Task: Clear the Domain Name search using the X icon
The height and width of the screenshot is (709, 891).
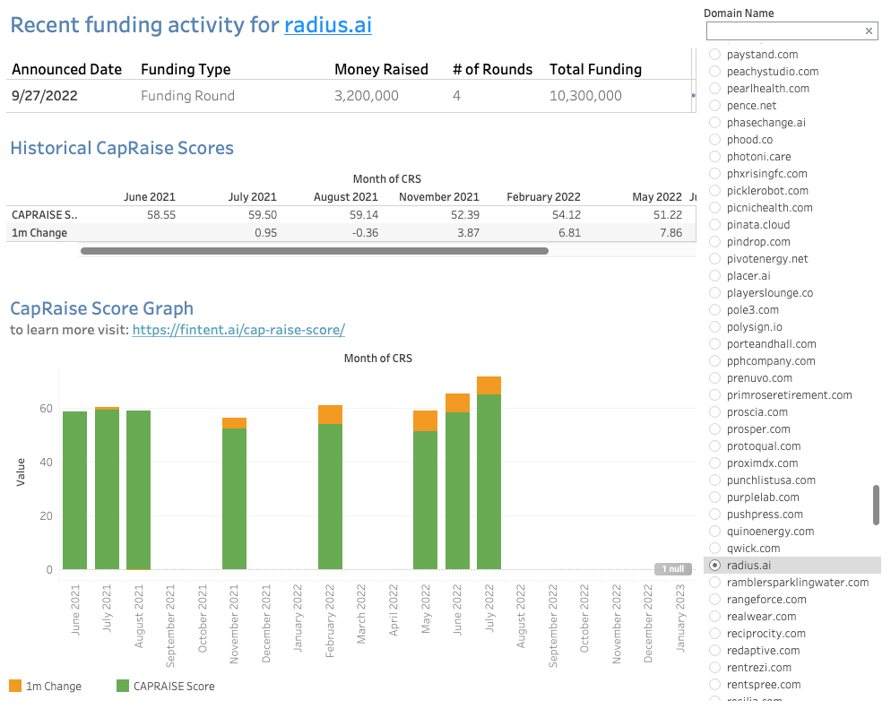Action: coord(869,30)
